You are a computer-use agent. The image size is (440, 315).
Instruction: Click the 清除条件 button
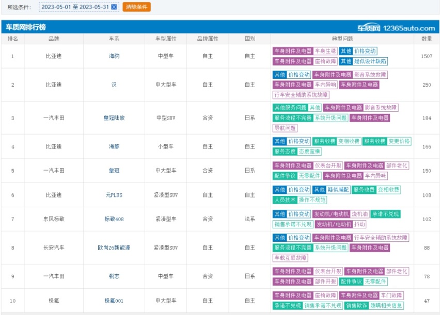click(137, 7)
